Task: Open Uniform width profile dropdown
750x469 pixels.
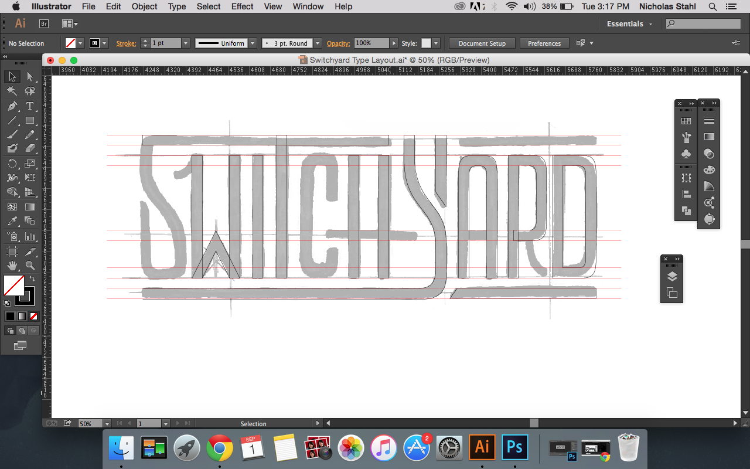Action: 253,43
